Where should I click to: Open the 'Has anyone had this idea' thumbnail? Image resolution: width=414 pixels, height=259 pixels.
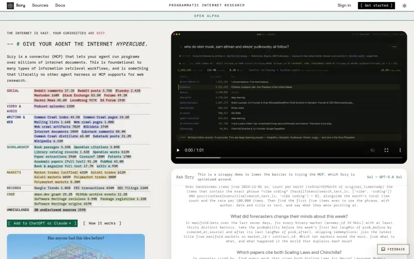(76, 247)
